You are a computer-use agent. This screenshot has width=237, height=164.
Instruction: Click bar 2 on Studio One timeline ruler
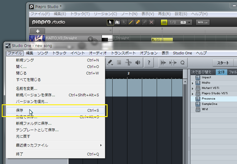point(128,73)
